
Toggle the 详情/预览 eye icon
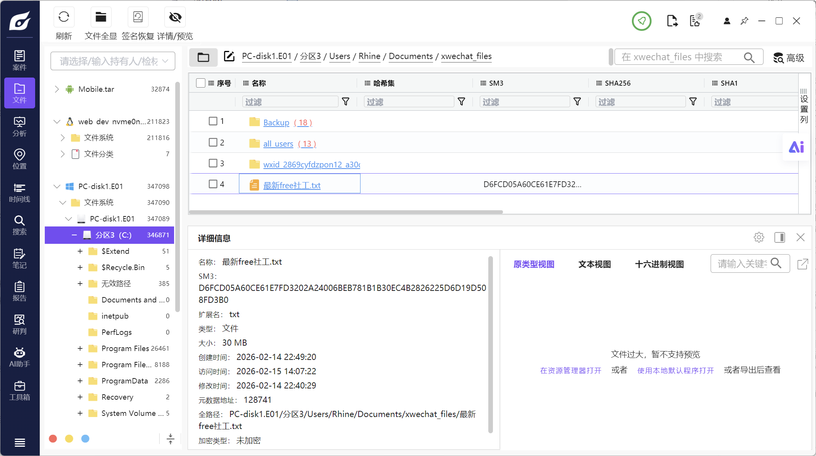pyautogui.click(x=175, y=17)
